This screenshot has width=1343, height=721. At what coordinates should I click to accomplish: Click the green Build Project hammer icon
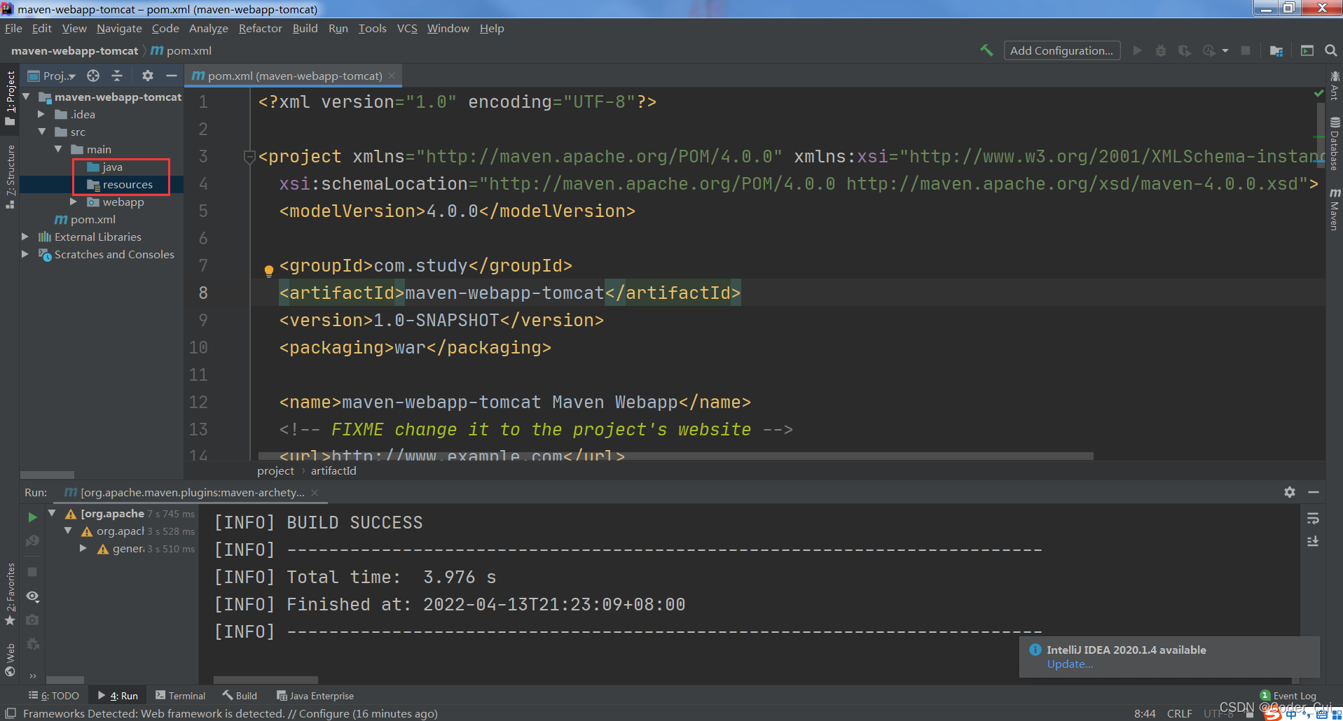[986, 50]
